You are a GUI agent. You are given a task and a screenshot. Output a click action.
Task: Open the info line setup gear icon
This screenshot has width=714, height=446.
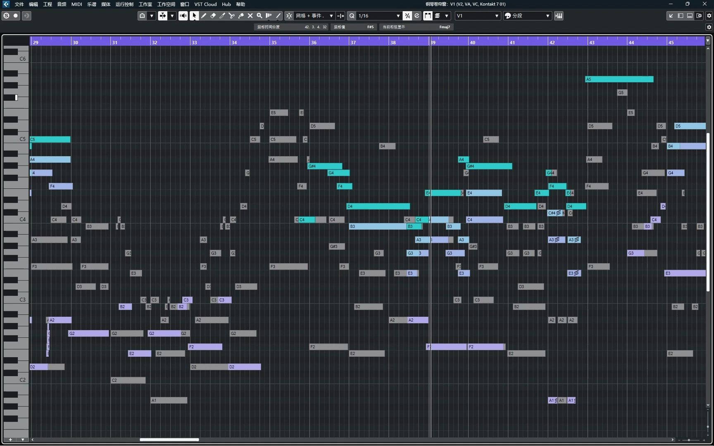pos(709,27)
